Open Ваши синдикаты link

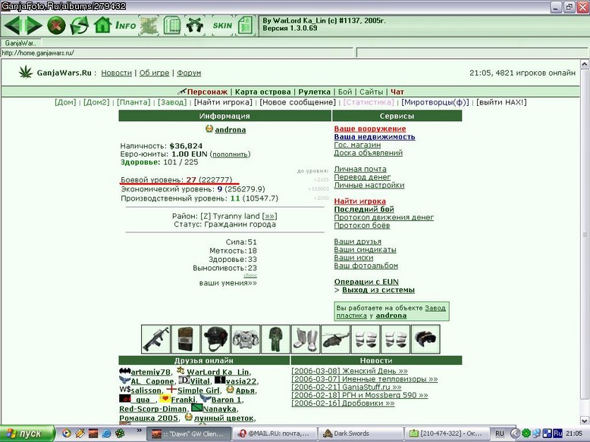click(x=365, y=249)
